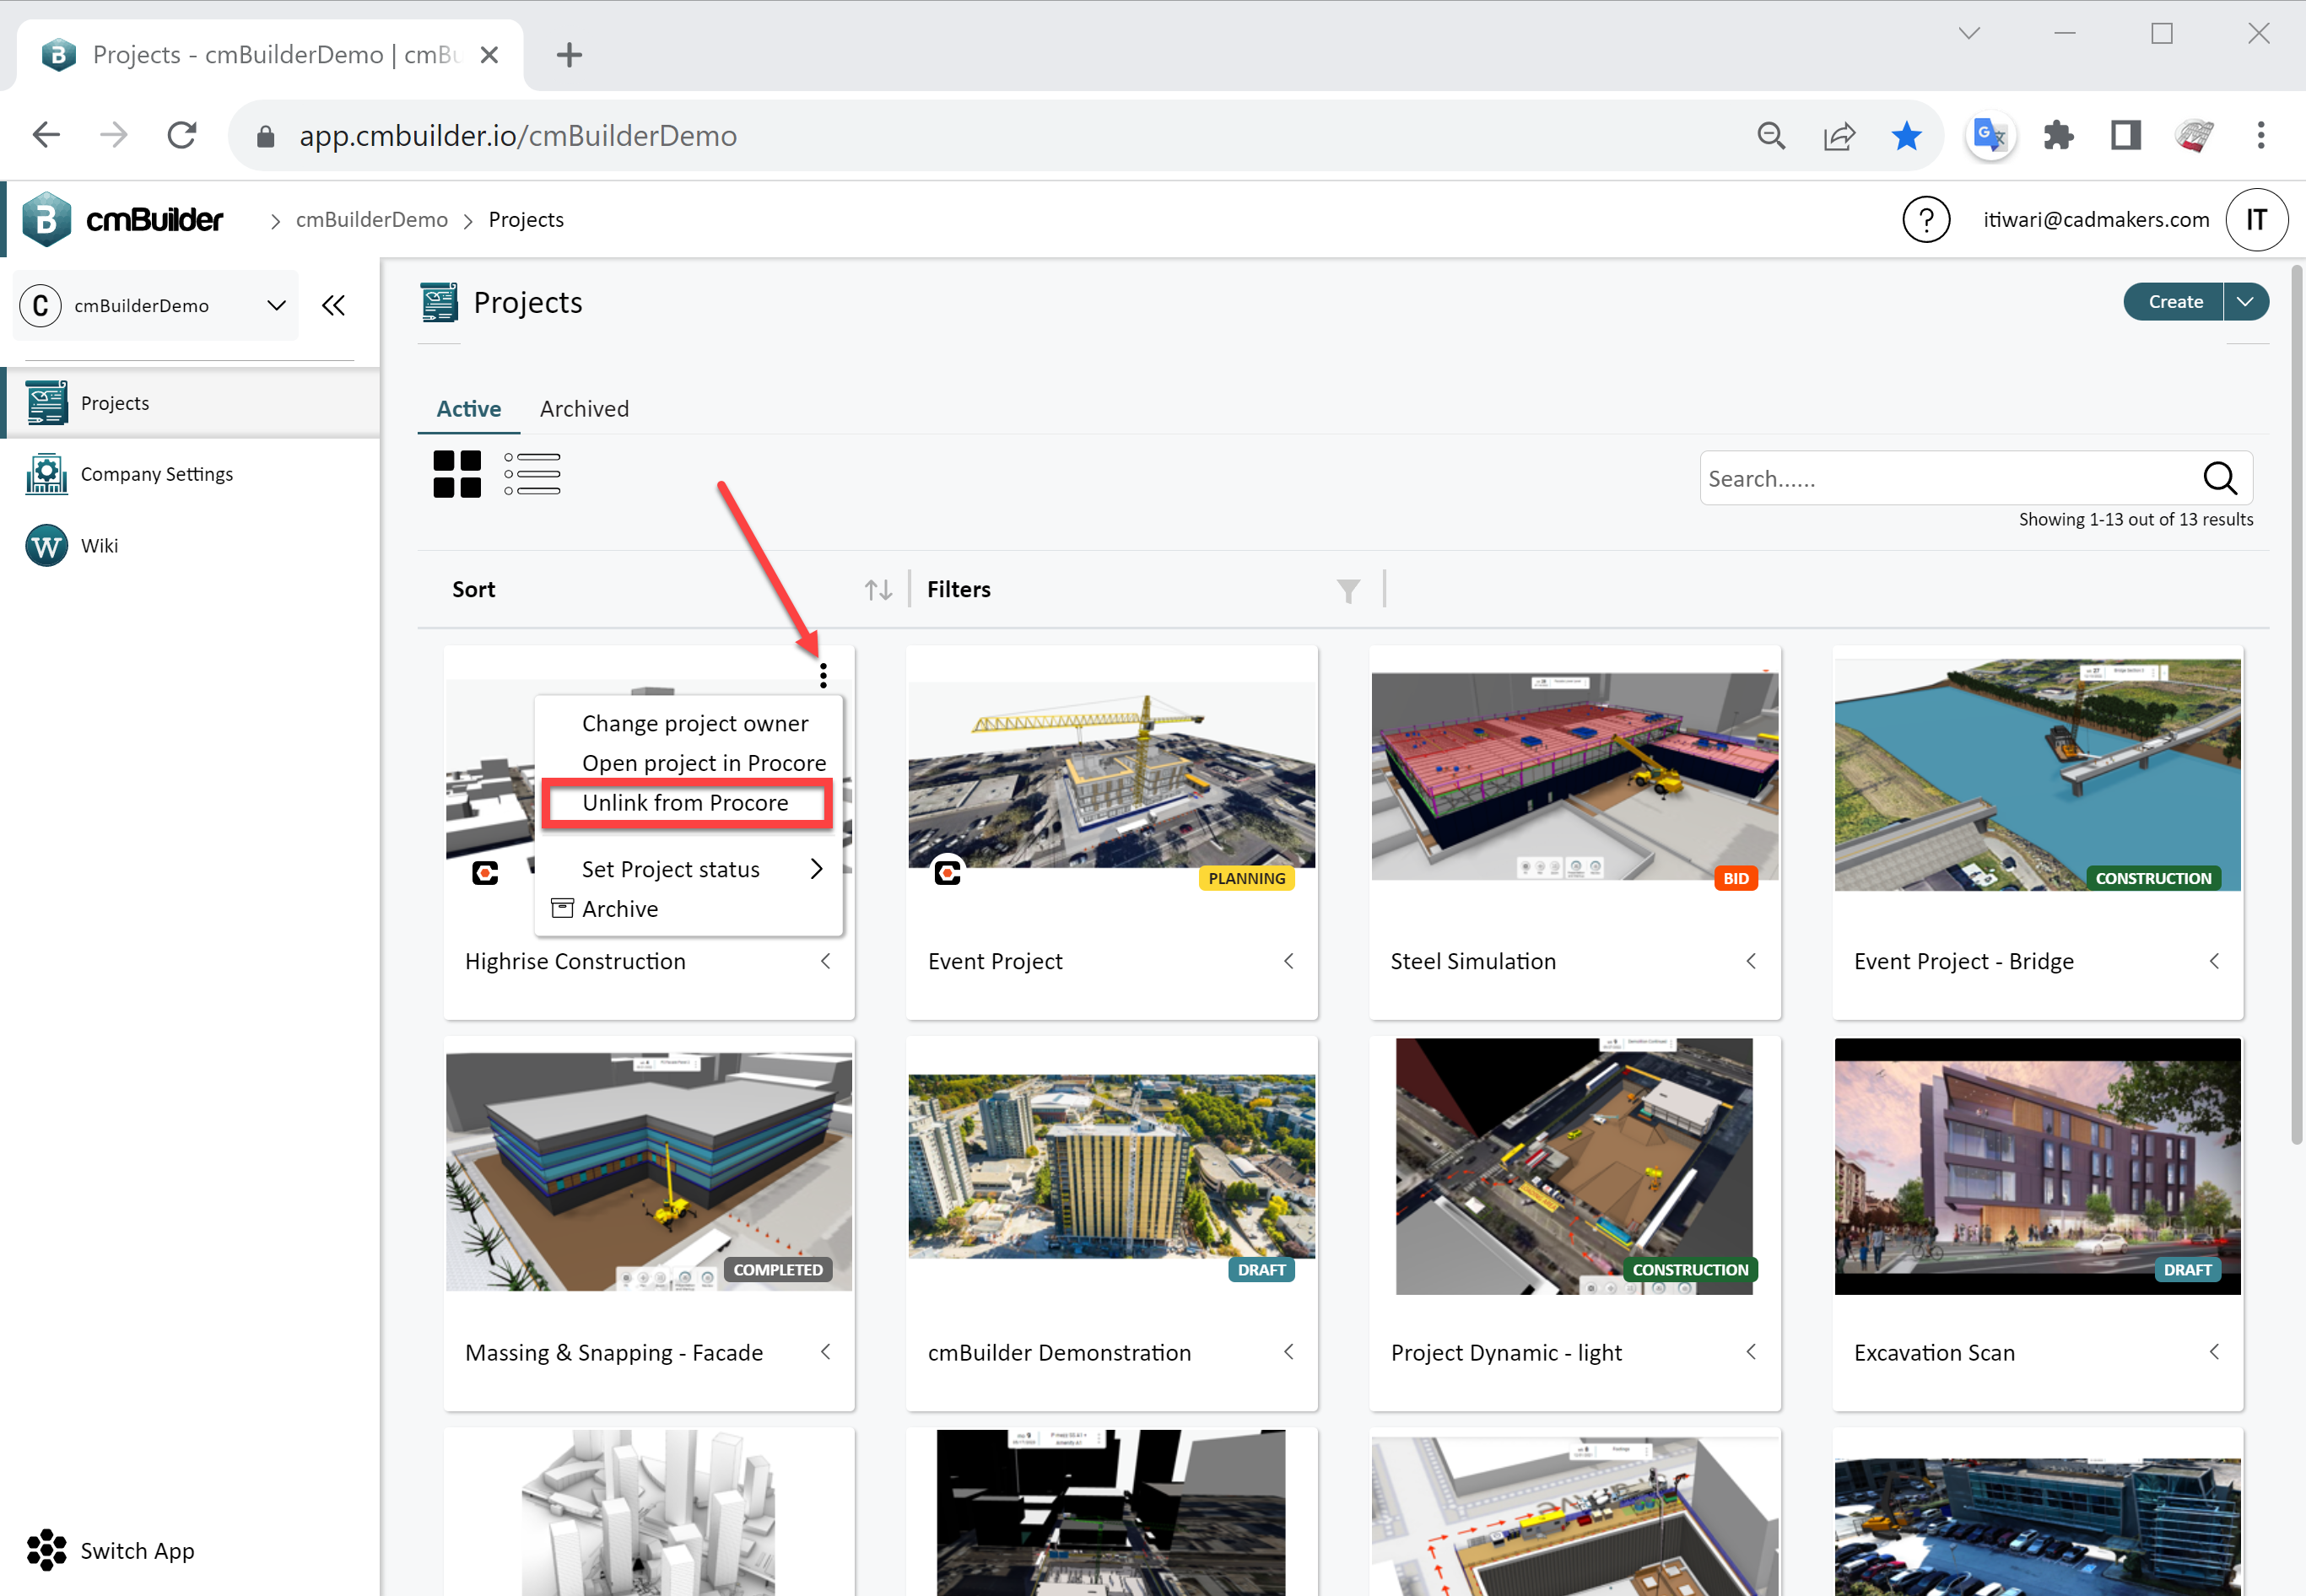Viewport: 2306px width, 1596px height.
Task: Expand Steel Simulation card chevron
Action: [x=1751, y=961]
